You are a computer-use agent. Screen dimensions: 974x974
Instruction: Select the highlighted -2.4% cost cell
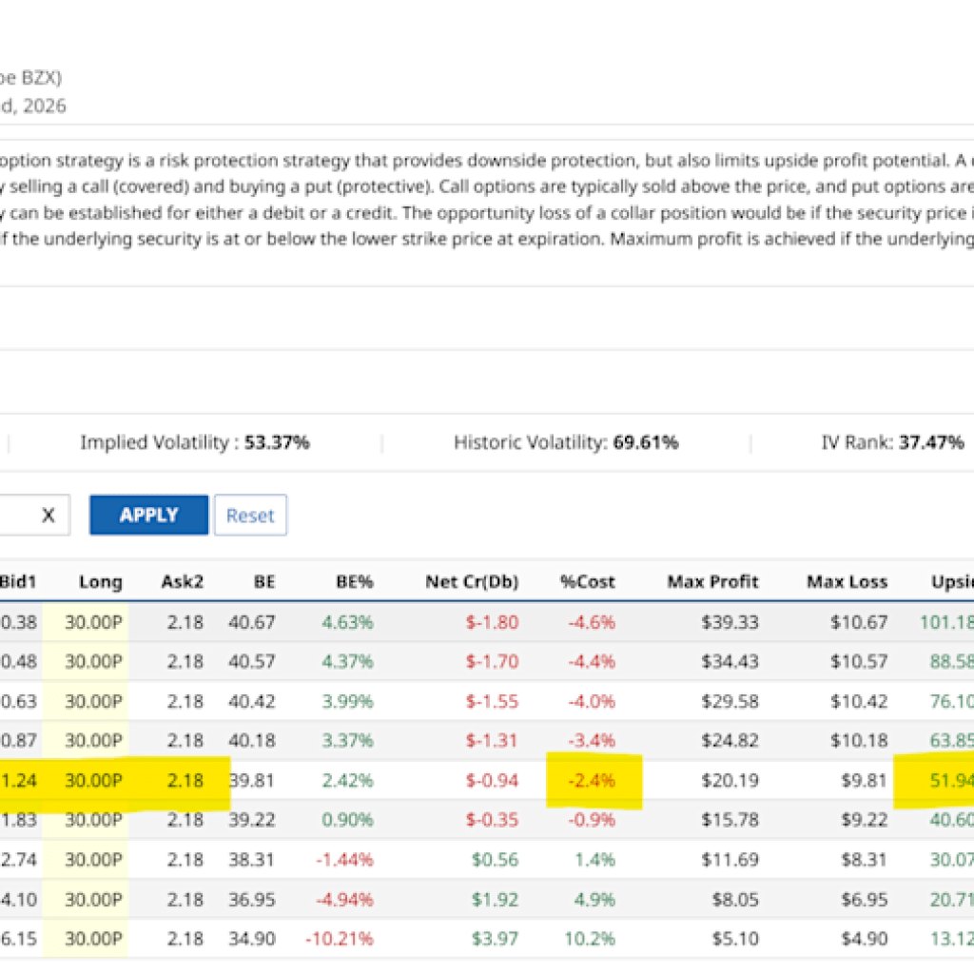click(593, 781)
